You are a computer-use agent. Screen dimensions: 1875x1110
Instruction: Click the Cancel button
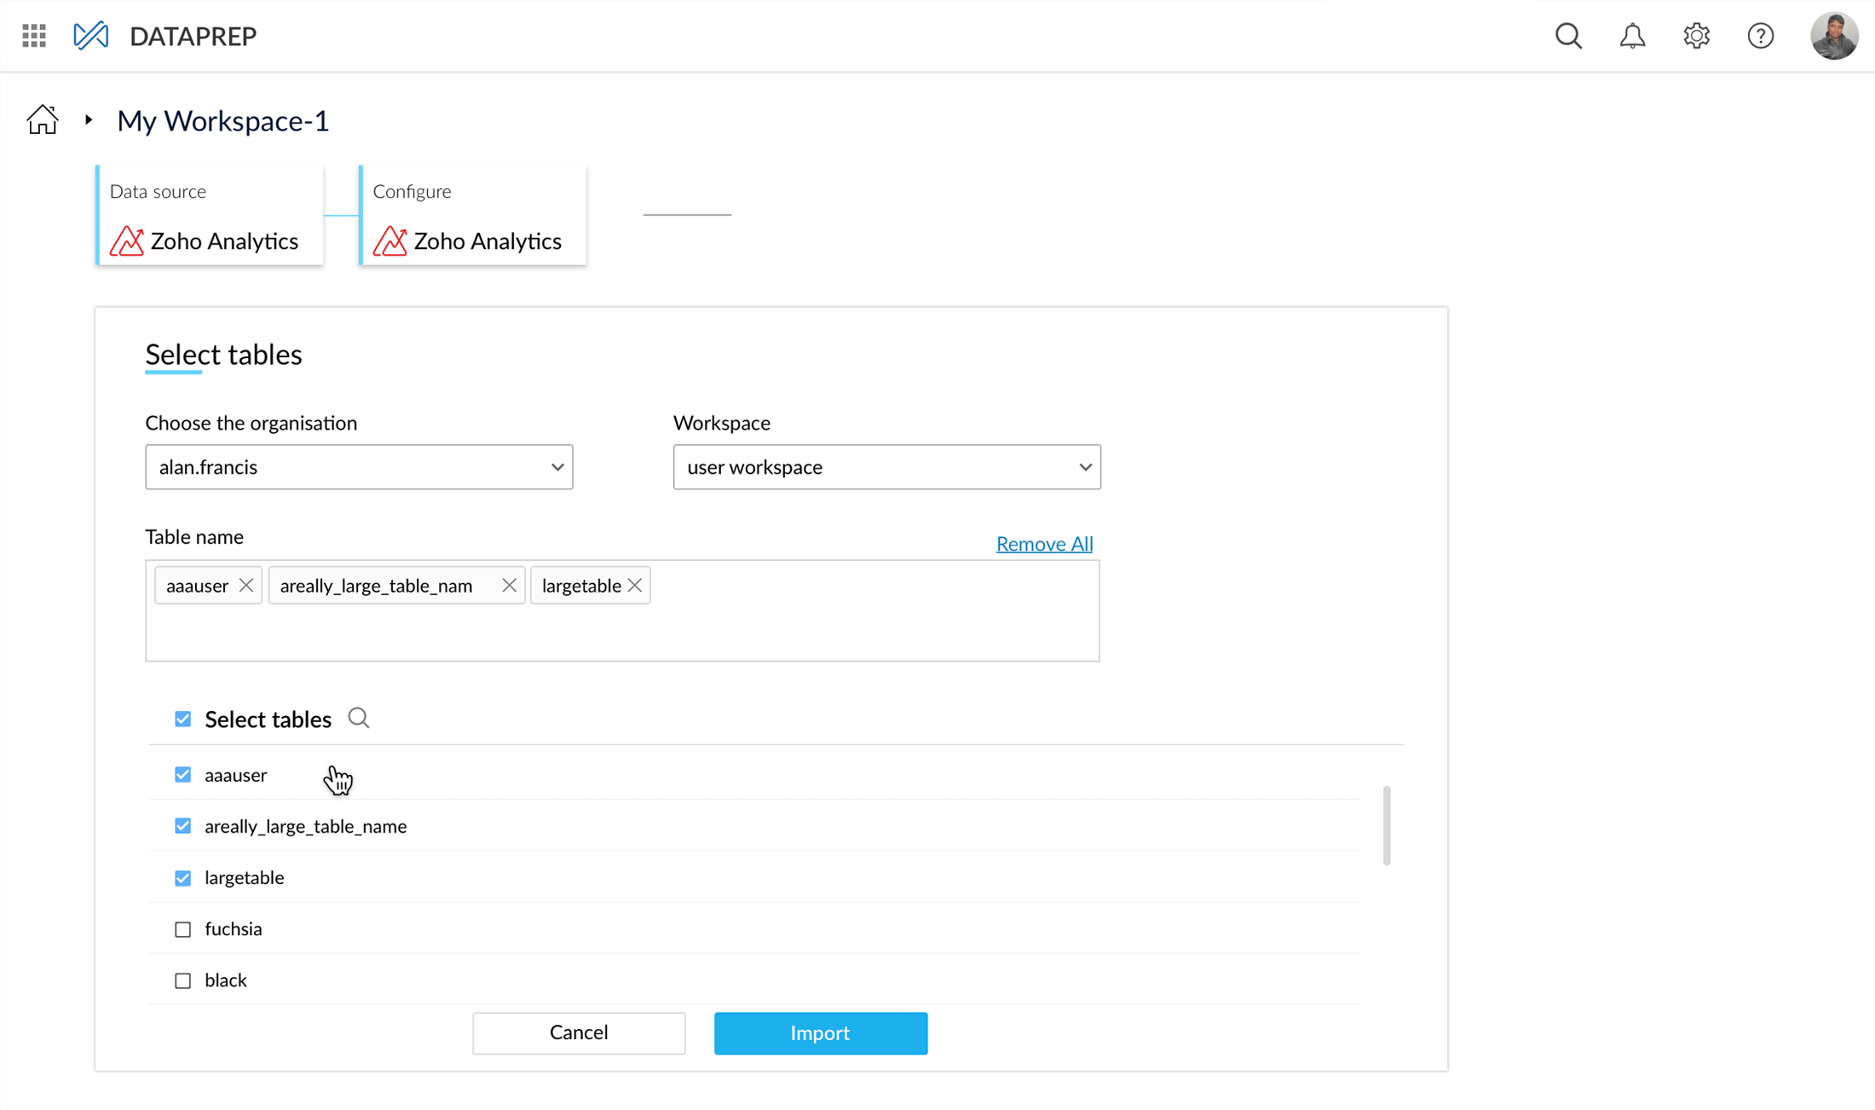pyautogui.click(x=579, y=1032)
